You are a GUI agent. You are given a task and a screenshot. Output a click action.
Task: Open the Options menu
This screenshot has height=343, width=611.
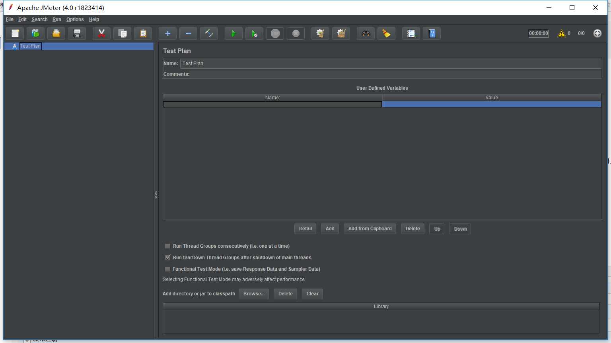point(75,19)
